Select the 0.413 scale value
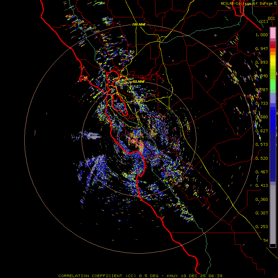Viewport: 278px width, 278px height. [x=262, y=186]
